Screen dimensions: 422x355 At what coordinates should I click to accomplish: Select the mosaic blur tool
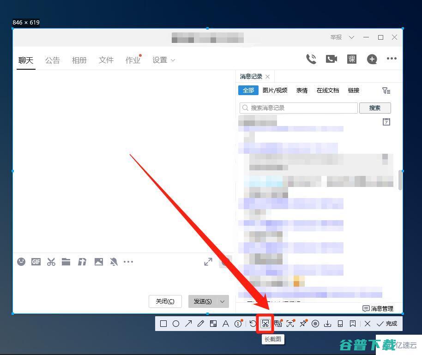213,324
